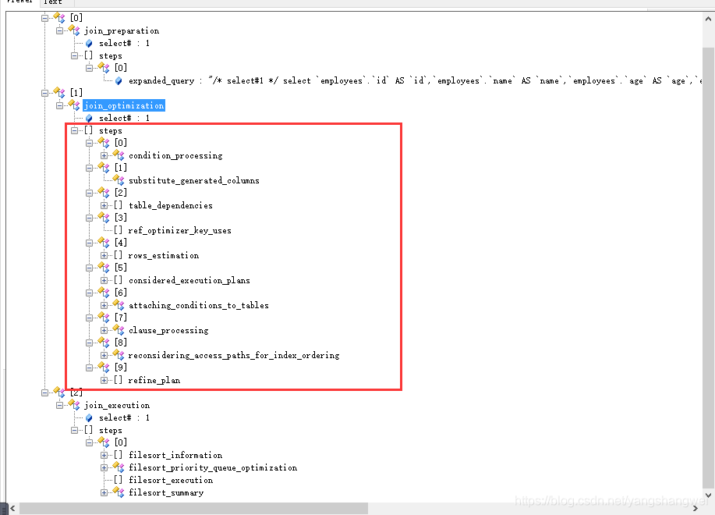Click the clause_processing object icon
715x515 pixels.
point(119,330)
